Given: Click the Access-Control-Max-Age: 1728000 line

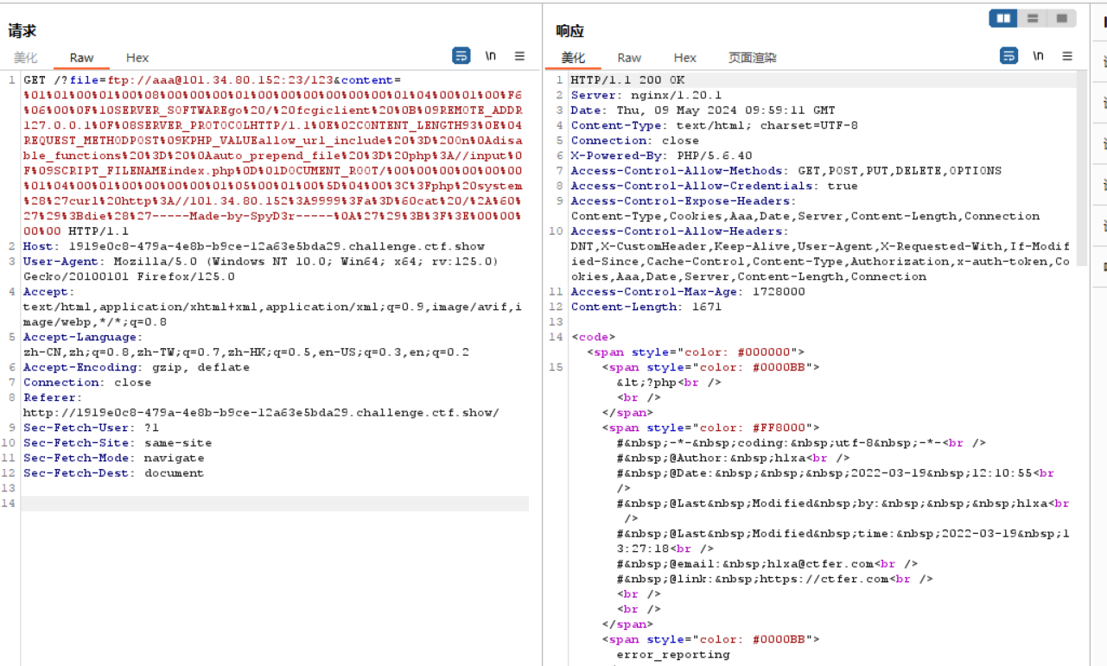Looking at the screenshot, I should click(688, 291).
